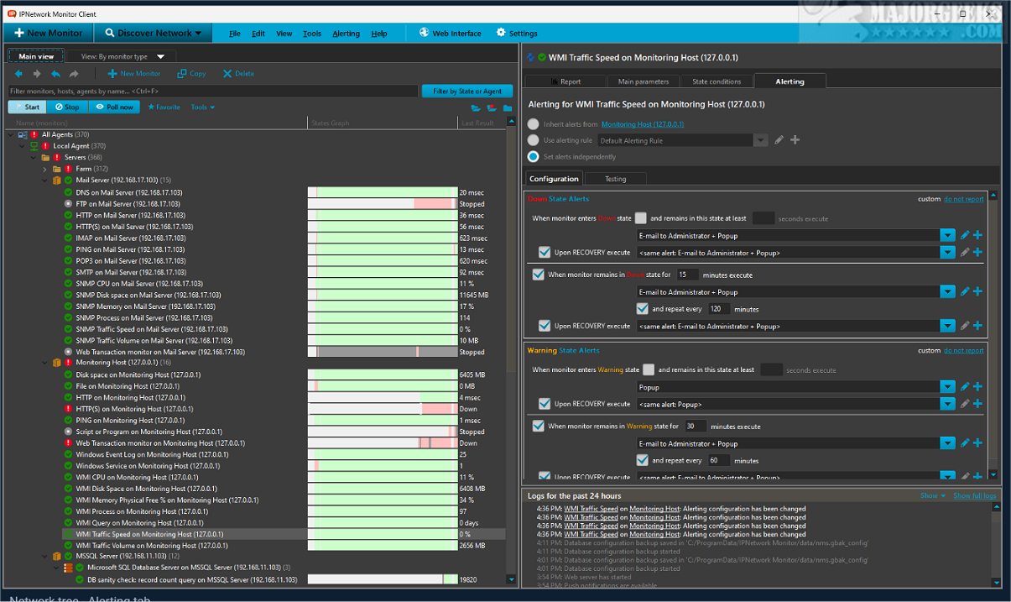
Task: Click the back arrow in the tree toolbar
Action: pyautogui.click(x=18, y=74)
